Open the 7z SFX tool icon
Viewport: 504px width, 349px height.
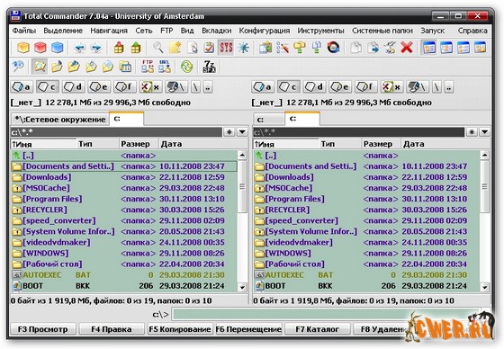click(209, 67)
